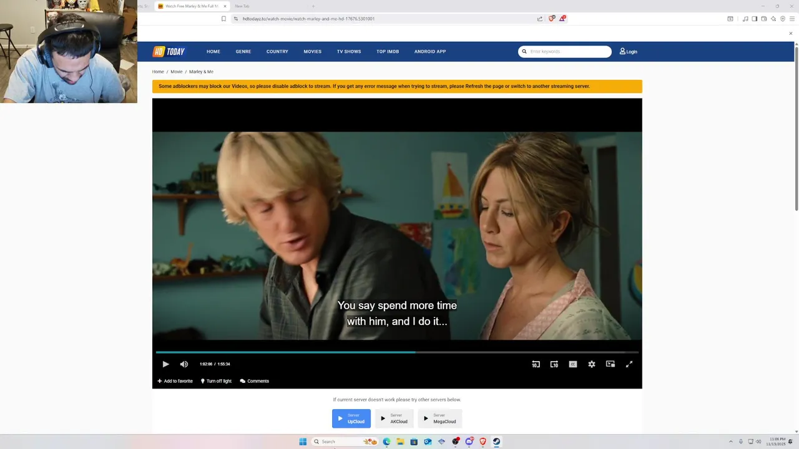799x449 pixels.
Task: Click the page vertical scrollbar
Action: [x=796, y=128]
